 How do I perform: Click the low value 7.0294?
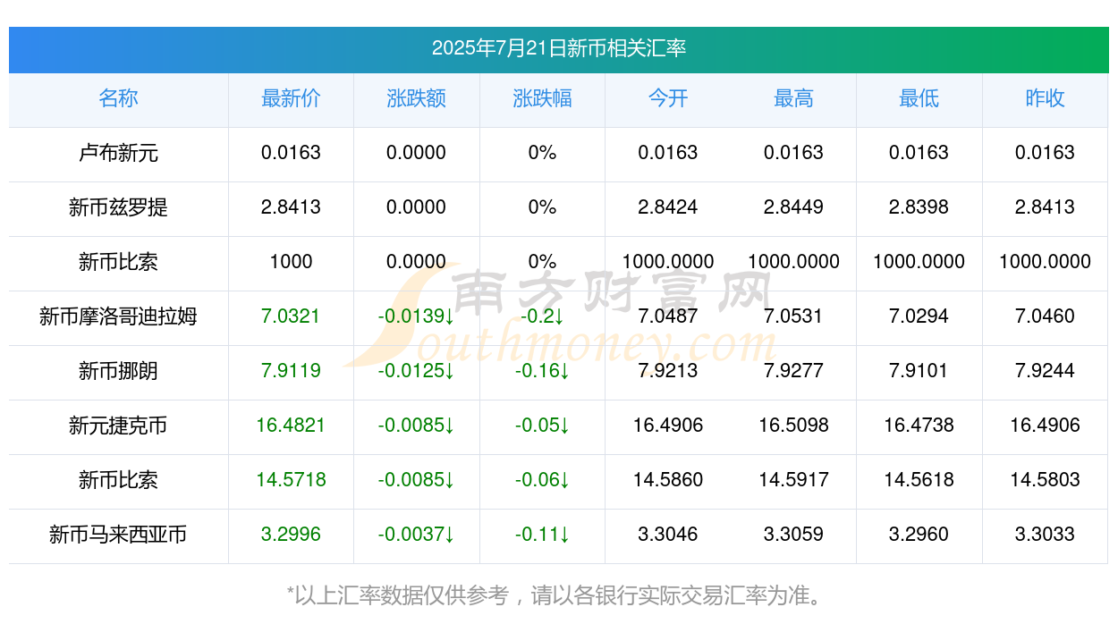tap(919, 316)
